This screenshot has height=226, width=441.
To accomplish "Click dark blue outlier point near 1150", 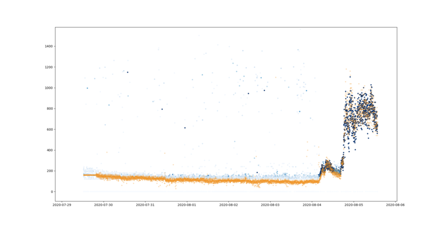I will coord(128,72).
